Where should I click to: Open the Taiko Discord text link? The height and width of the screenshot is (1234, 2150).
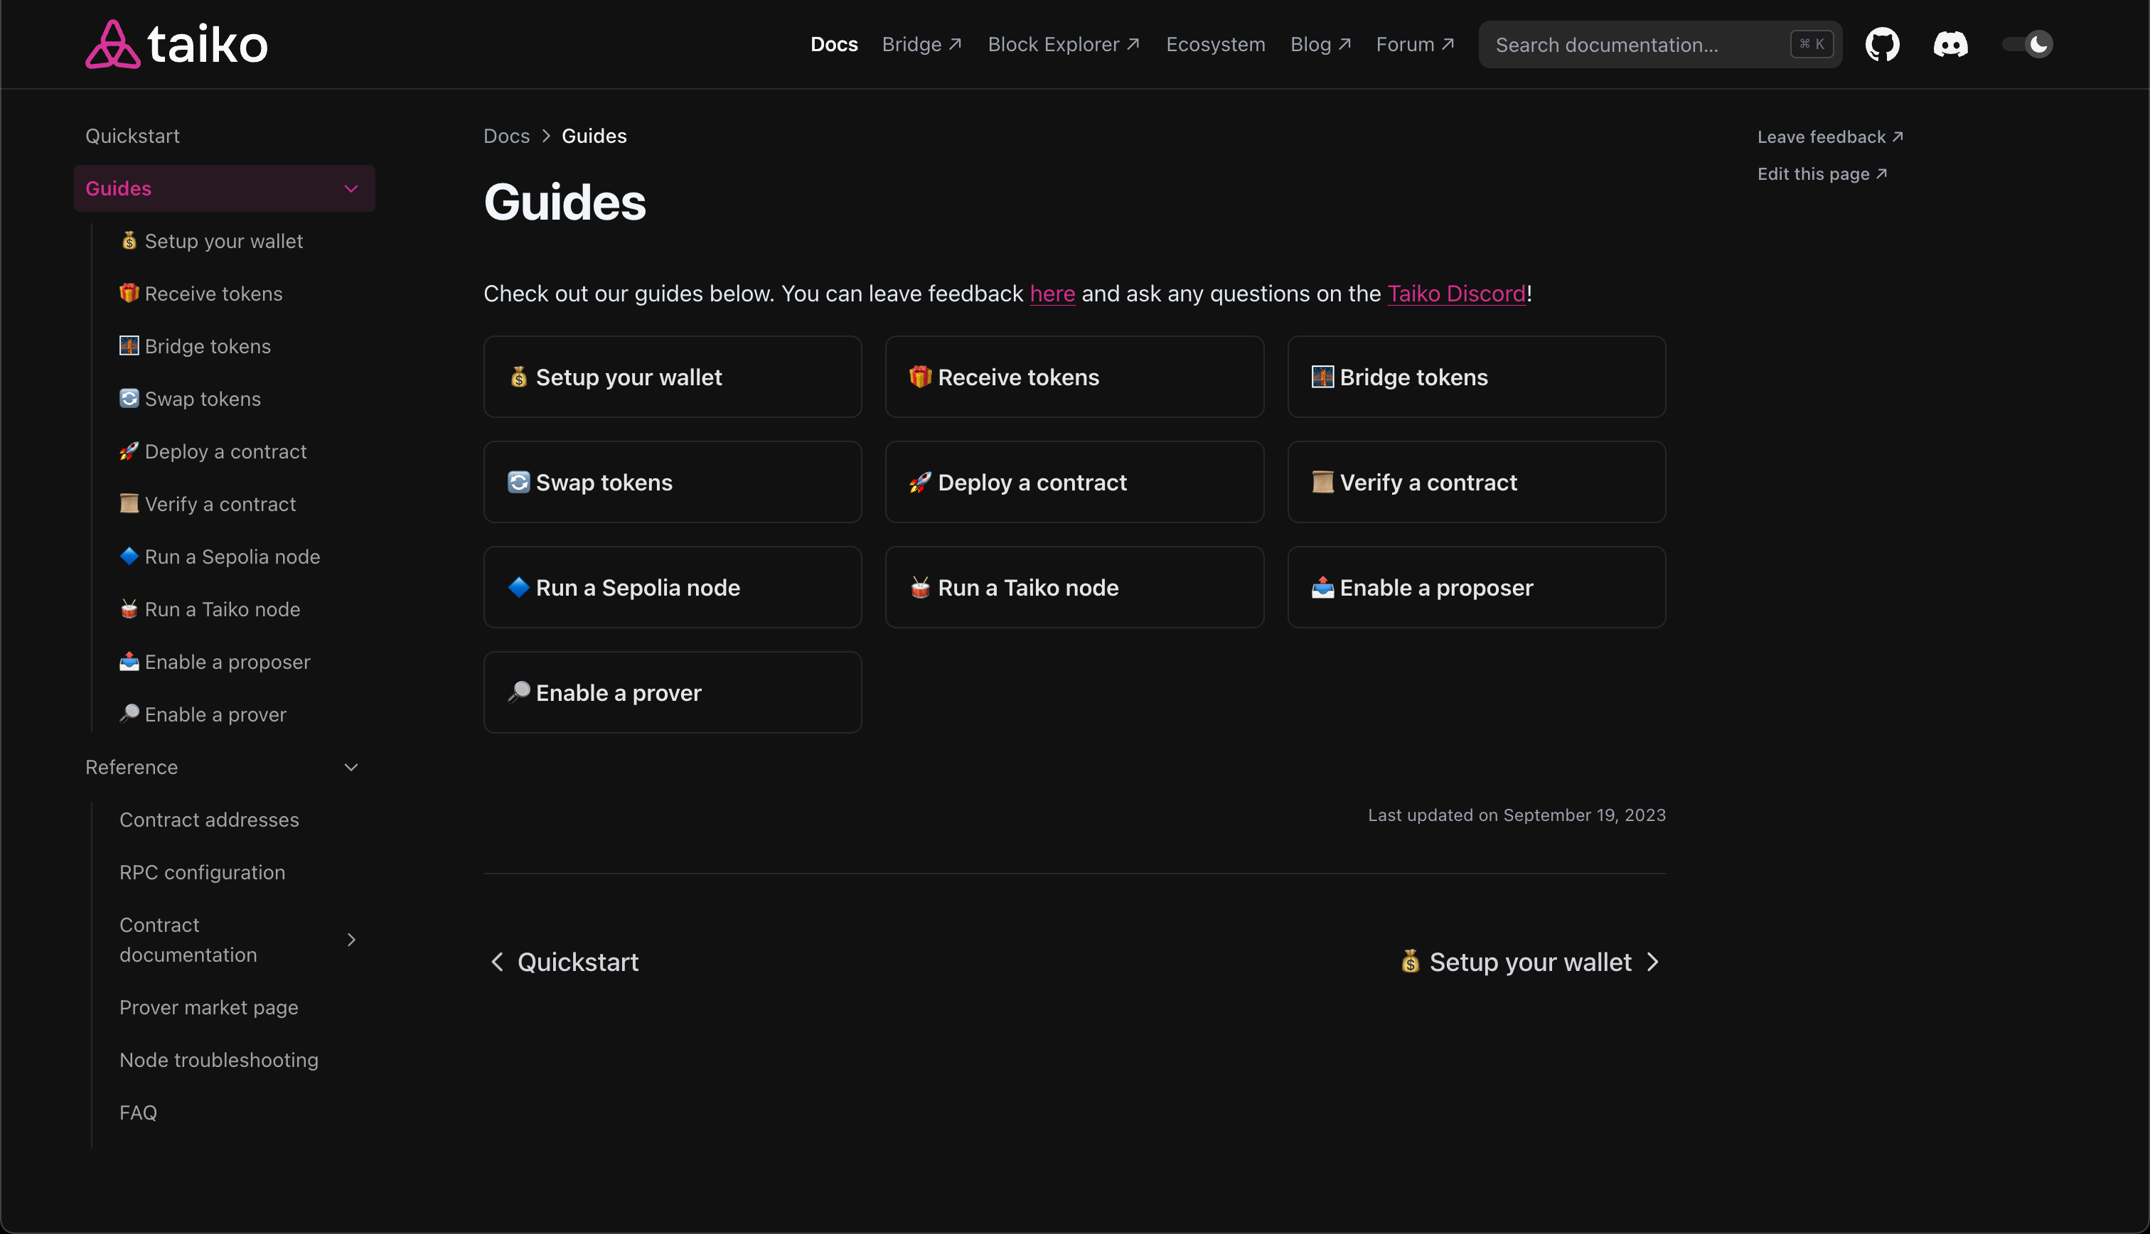click(x=1456, y=294)
